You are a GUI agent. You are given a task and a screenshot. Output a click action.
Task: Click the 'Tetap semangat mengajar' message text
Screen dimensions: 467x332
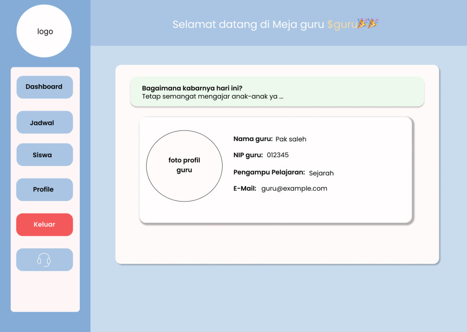(x=212, y=96)
